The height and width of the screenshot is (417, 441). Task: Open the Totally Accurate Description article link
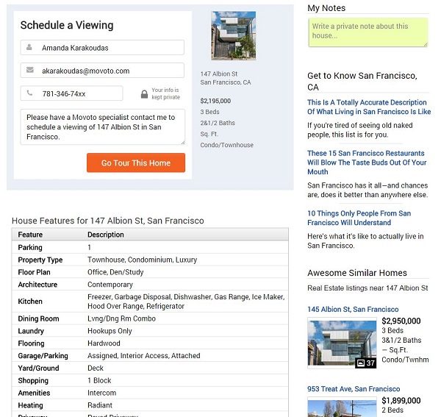click(x=369, y=107)
